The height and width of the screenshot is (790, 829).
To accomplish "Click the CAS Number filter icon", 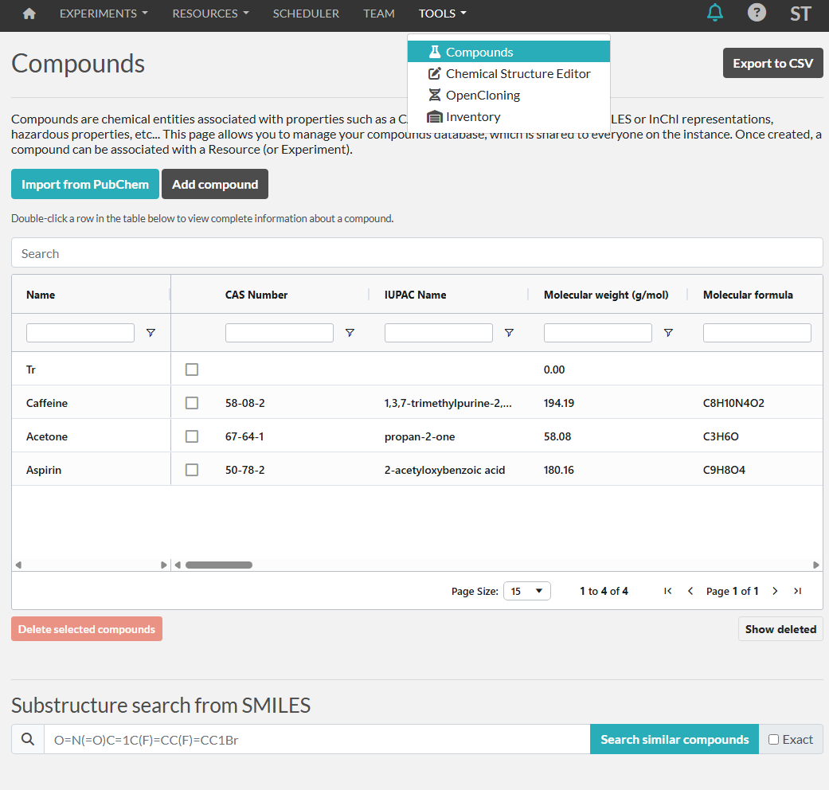I will pyautogui.click(x=350, y=333).
